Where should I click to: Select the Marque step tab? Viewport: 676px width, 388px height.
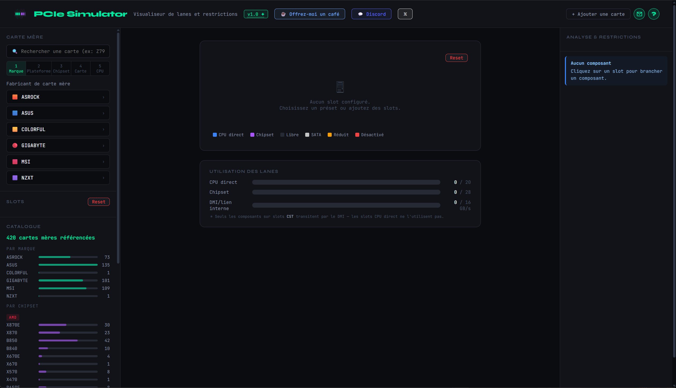pyautogui.click(x=16, y=69)
